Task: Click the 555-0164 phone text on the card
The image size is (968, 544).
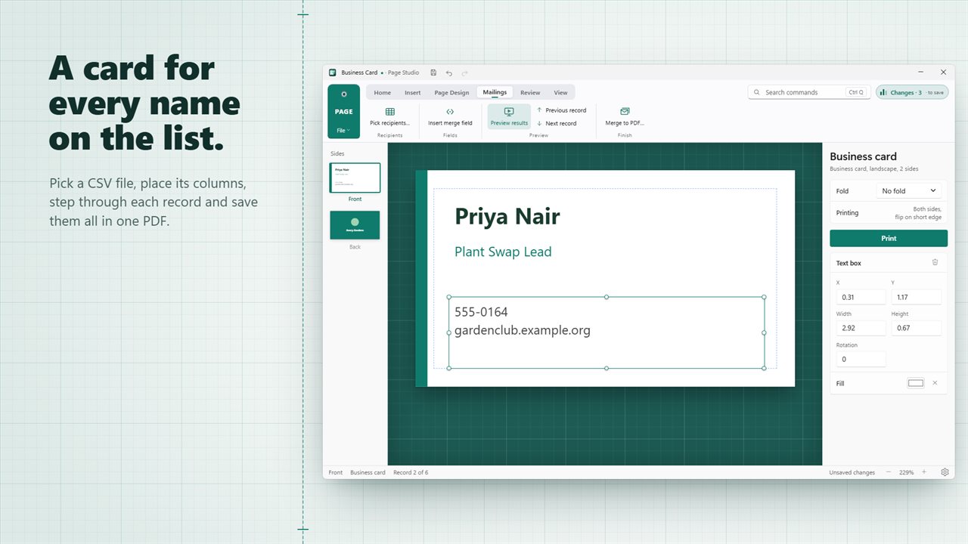Action: coord(481,312)
